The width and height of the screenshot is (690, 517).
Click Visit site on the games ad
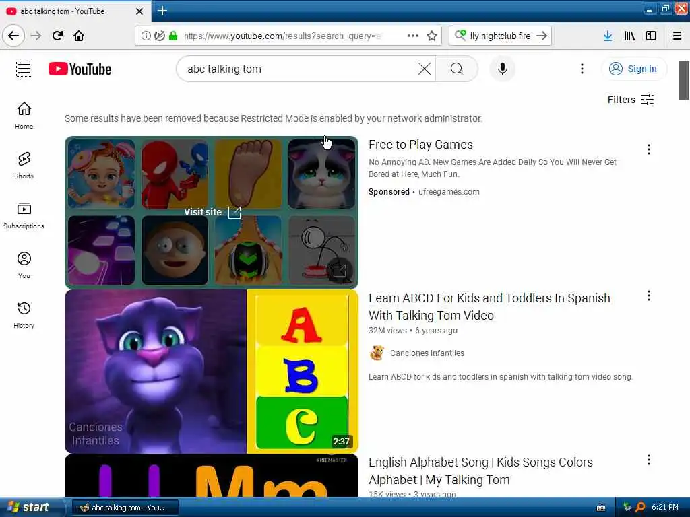pyautogui.click(x=212, y=212)
